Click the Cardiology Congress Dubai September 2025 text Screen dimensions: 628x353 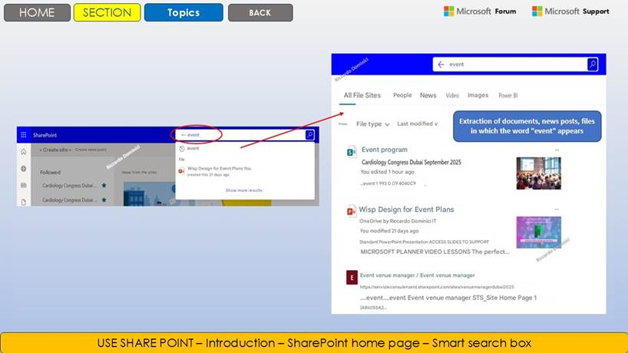coord(411,162)
